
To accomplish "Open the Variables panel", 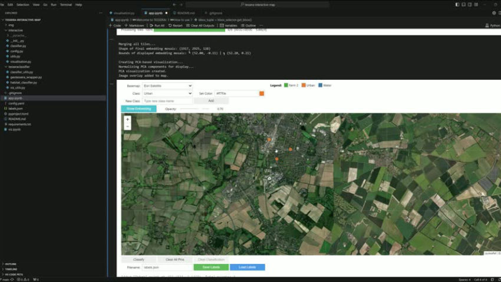I will [229, 25].
